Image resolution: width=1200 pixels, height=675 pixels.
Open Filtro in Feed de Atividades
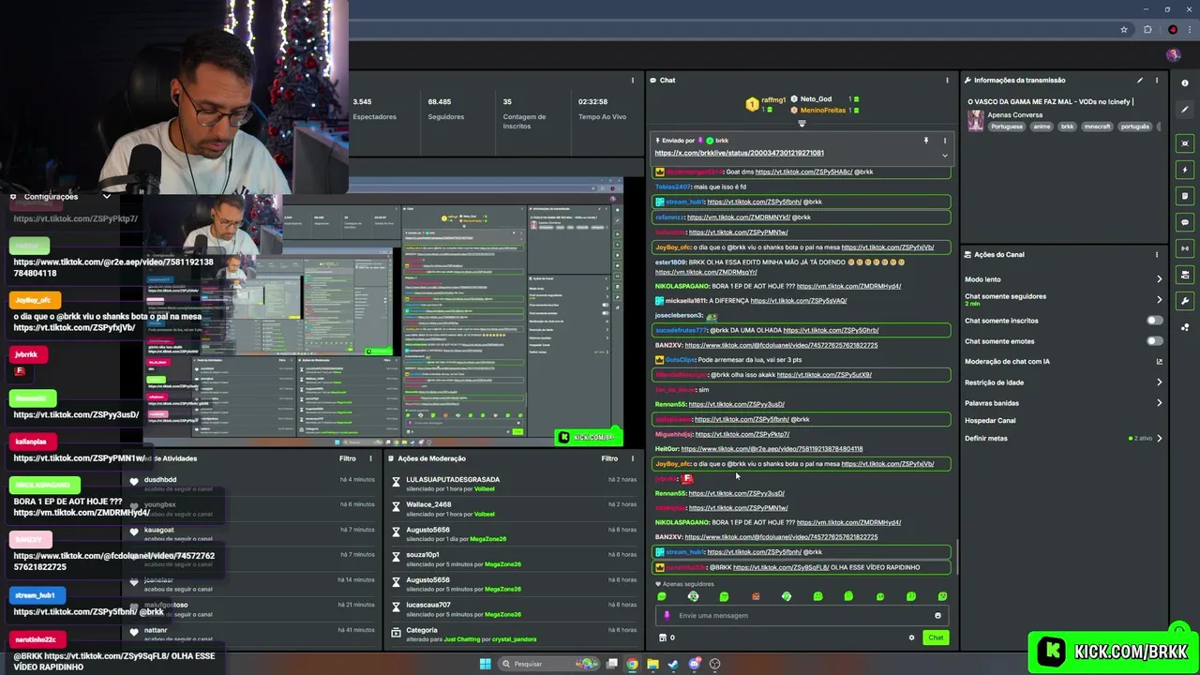(x=348, y=458)
